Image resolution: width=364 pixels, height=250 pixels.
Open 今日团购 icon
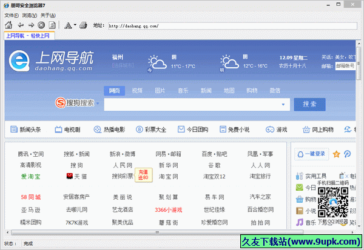(181, 129)
